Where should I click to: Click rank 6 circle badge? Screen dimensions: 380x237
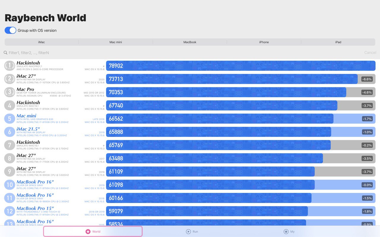tap(9, 132)
